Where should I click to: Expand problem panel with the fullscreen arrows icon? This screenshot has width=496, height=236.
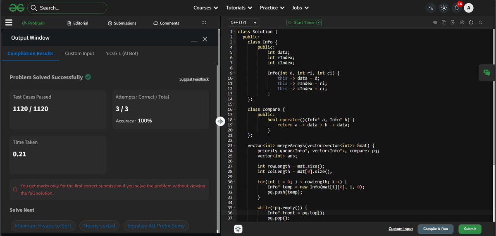(203, 23)
